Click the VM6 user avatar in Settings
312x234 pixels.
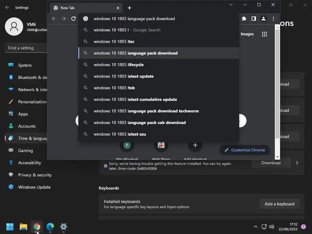(x=14, y=27)
